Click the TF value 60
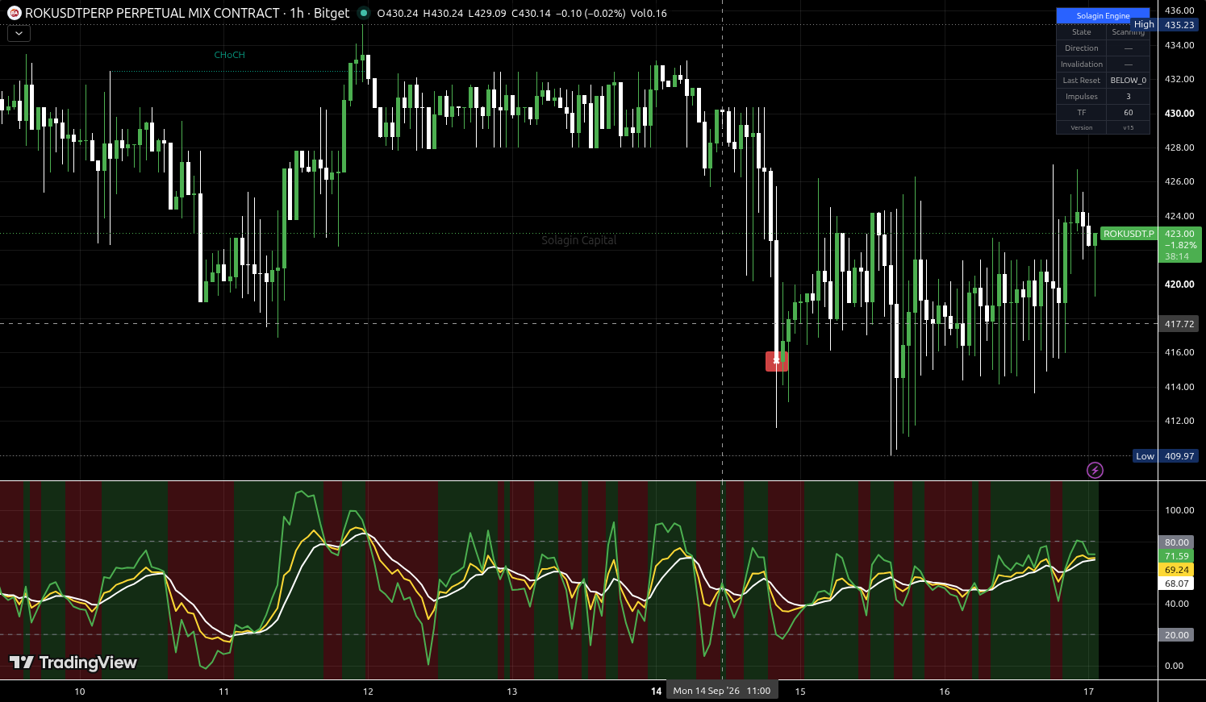1206x702 pixels. coord(1128,113)
